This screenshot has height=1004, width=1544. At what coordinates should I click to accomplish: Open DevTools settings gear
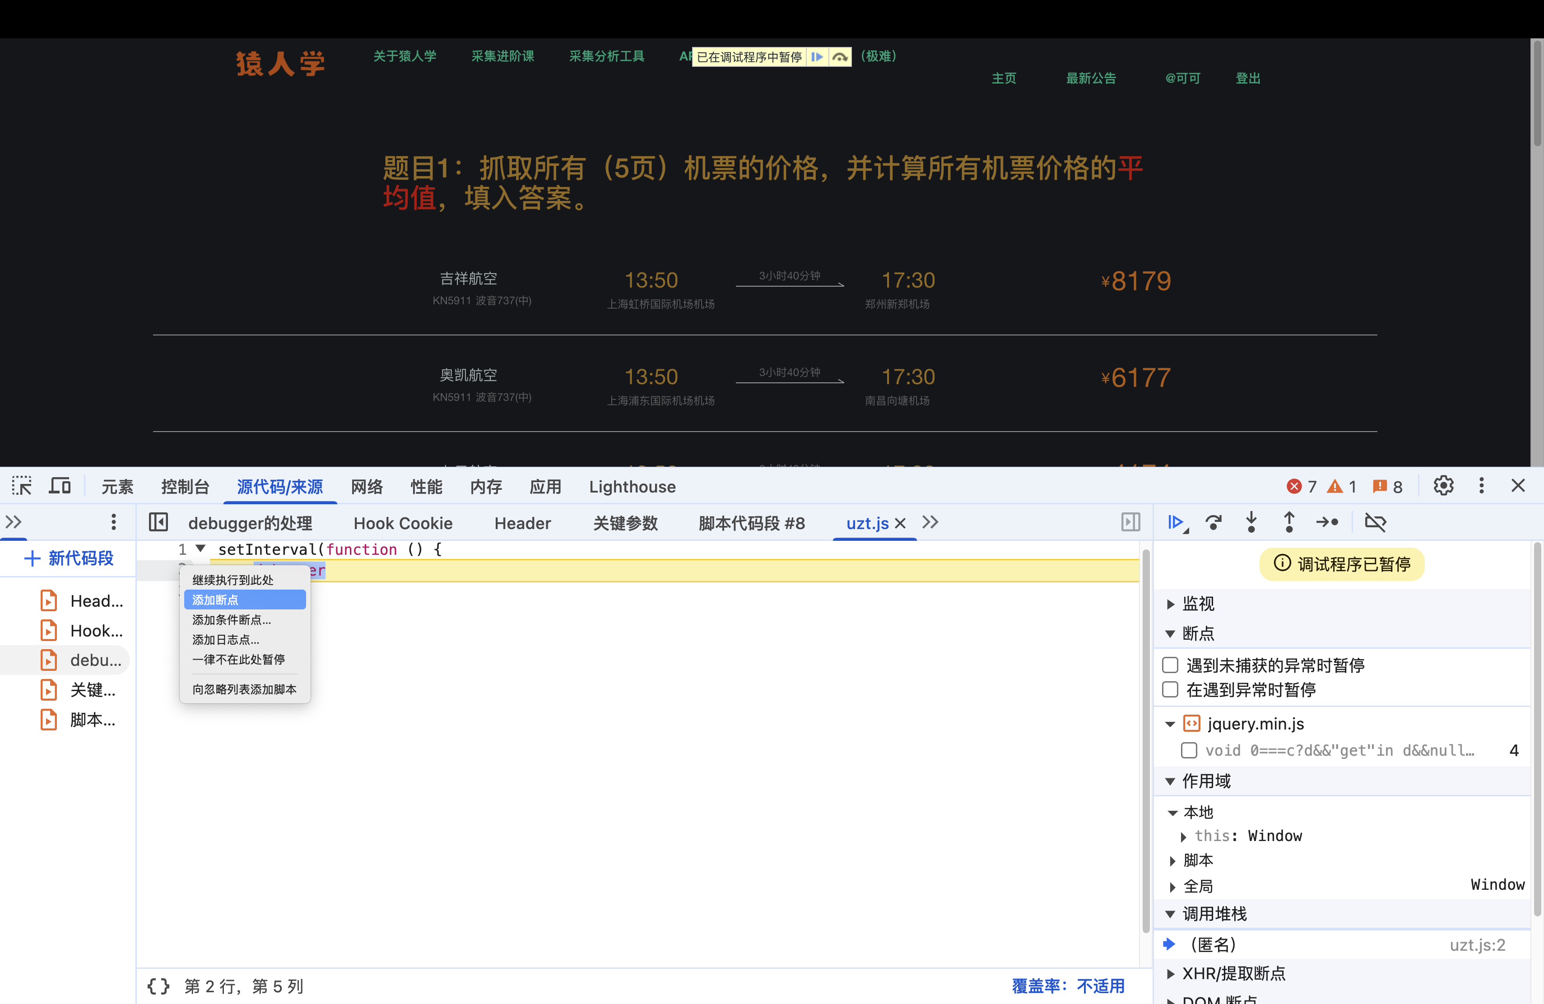1443,486
